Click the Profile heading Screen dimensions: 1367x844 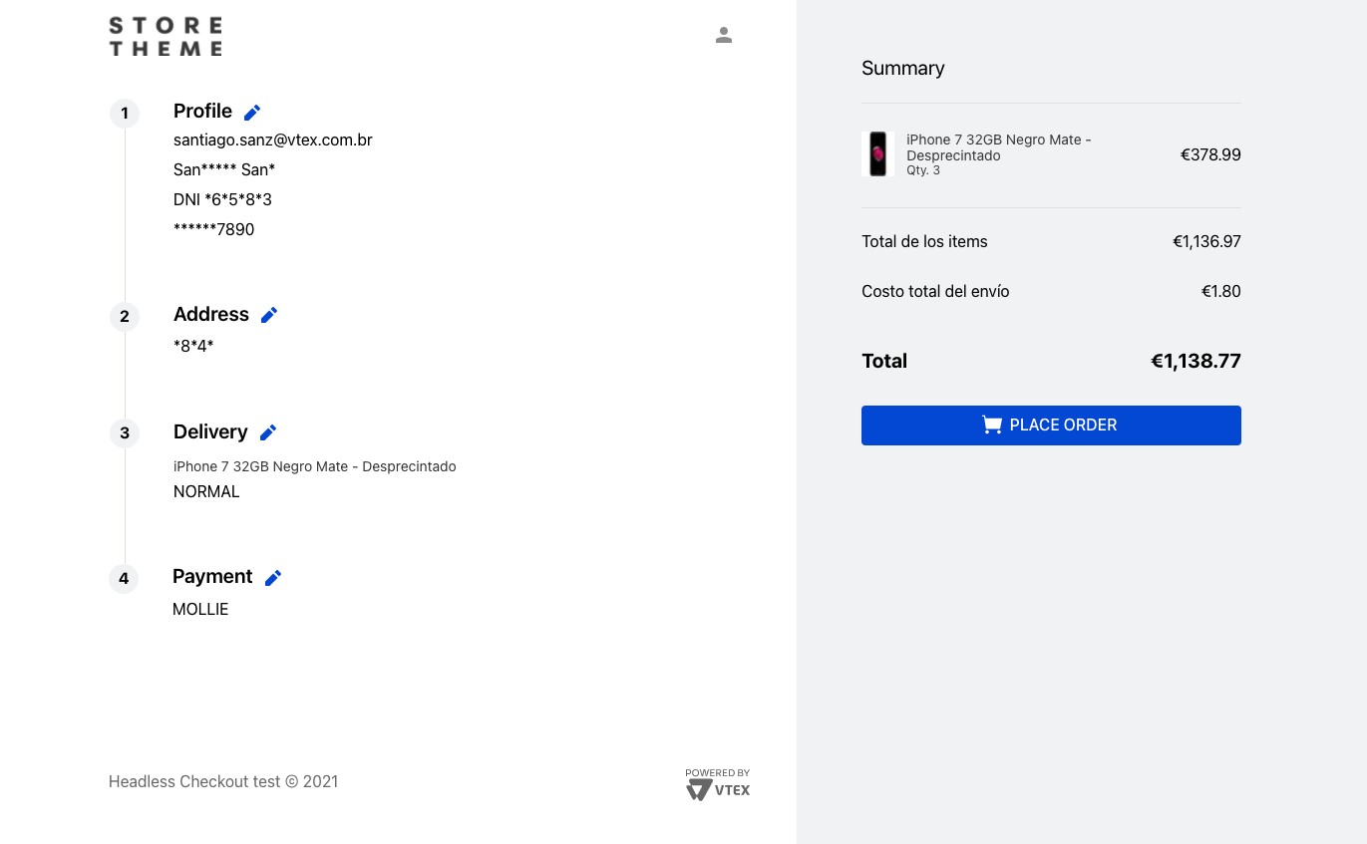[202, 111]
